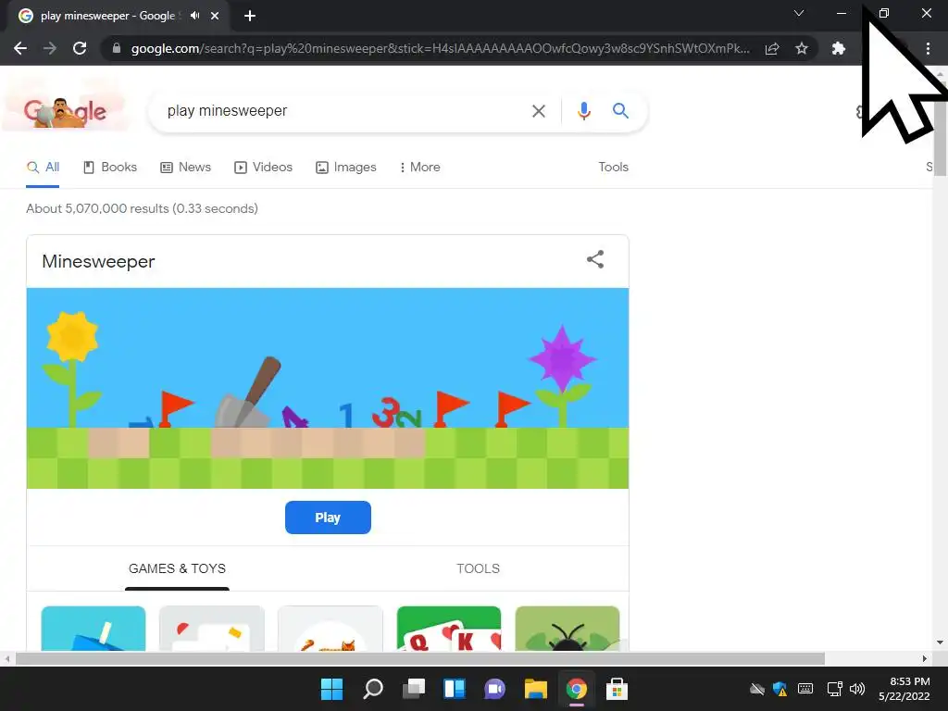Select the TOOLS tab
948x711 pixels.
479,568
